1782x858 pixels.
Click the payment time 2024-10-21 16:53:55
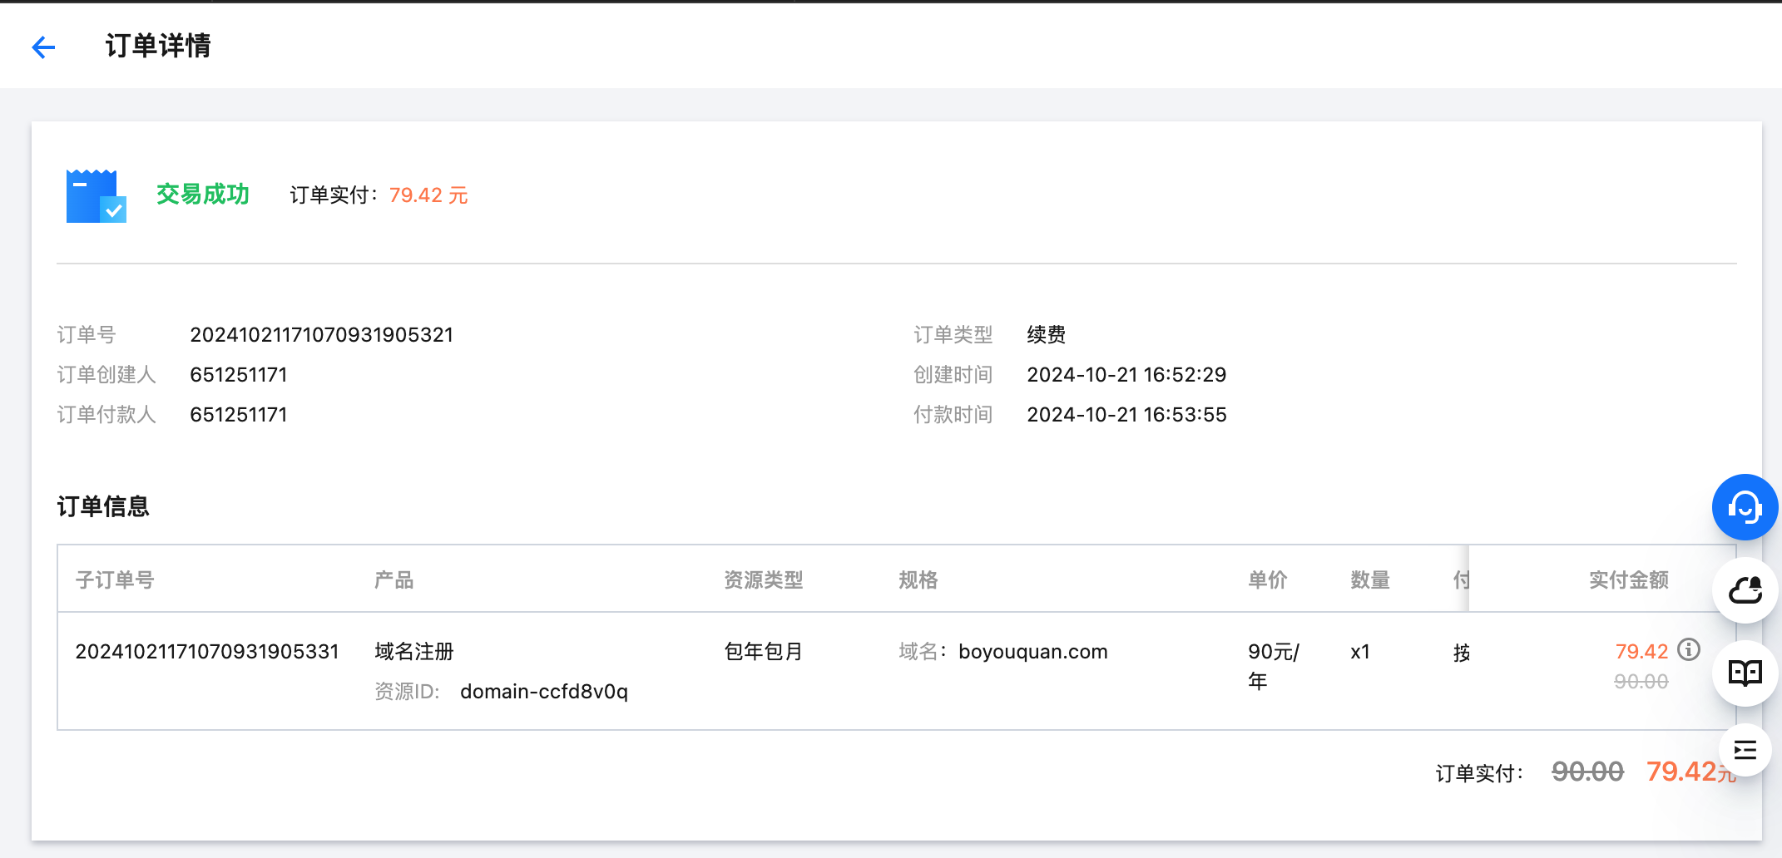(x=1126, y=415)
